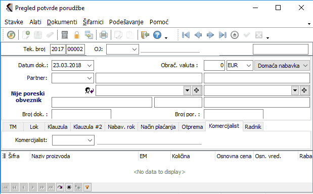Open the Alati menu
This screenshot has height=194, width=313.
pyautogui.click(x=35, y=22)
